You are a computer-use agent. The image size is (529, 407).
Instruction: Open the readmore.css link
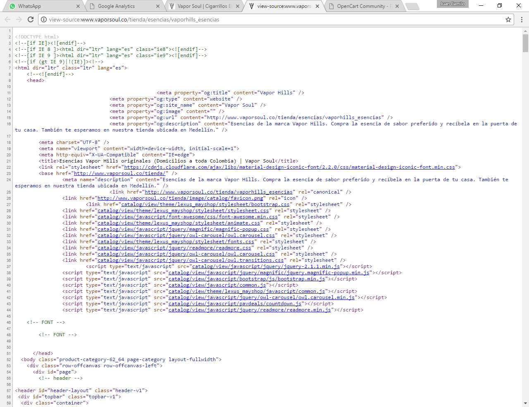174,248
